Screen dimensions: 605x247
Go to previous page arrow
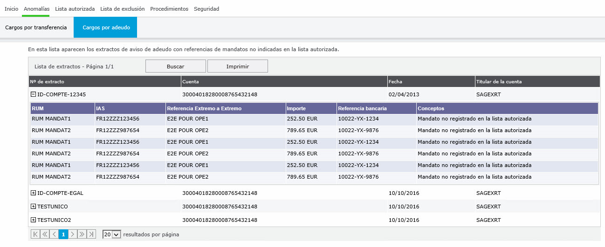(54, 234)
